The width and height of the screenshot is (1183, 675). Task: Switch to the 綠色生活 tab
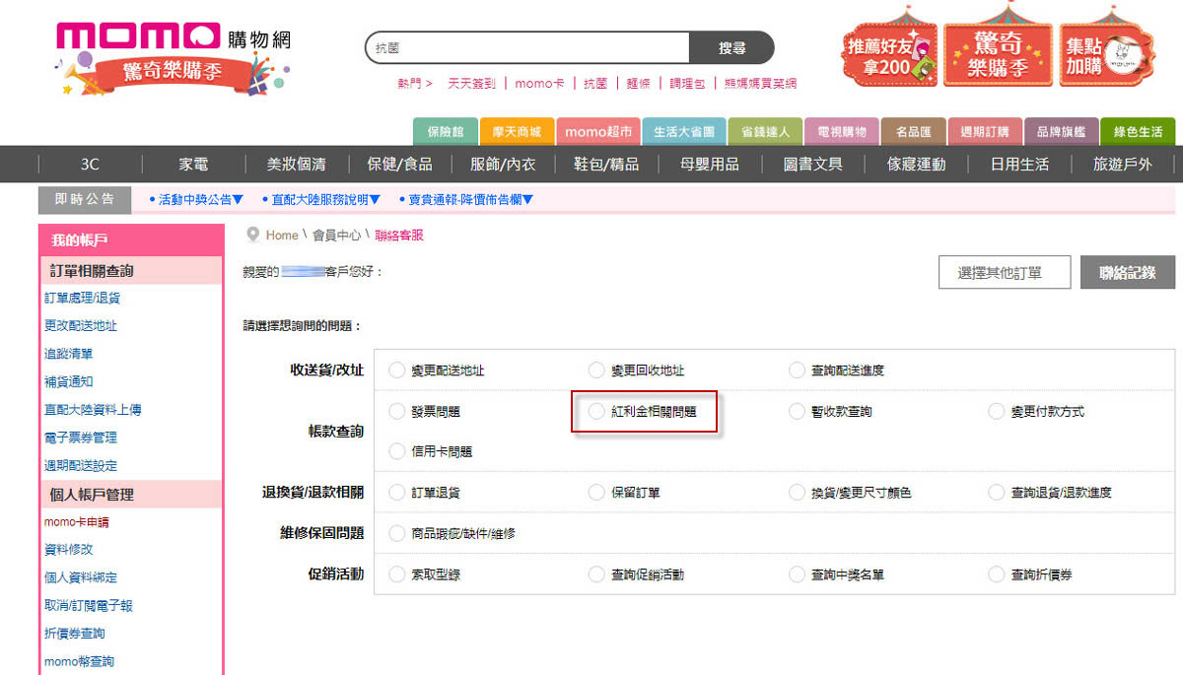point(1138,132)
